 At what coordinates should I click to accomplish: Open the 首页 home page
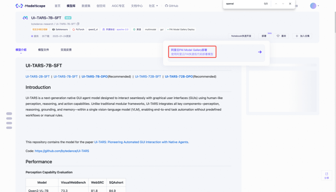[x=58, y=6]
